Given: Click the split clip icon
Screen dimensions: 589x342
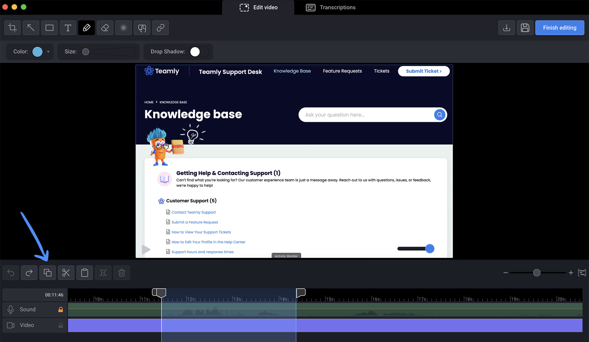Looking at the screenshot, I should coord(103,273).
